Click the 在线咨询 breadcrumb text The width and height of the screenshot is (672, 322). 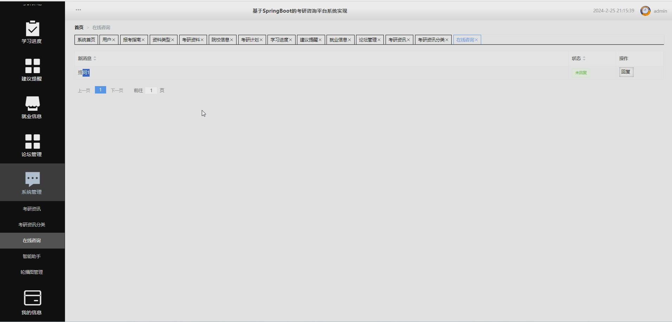101,27
